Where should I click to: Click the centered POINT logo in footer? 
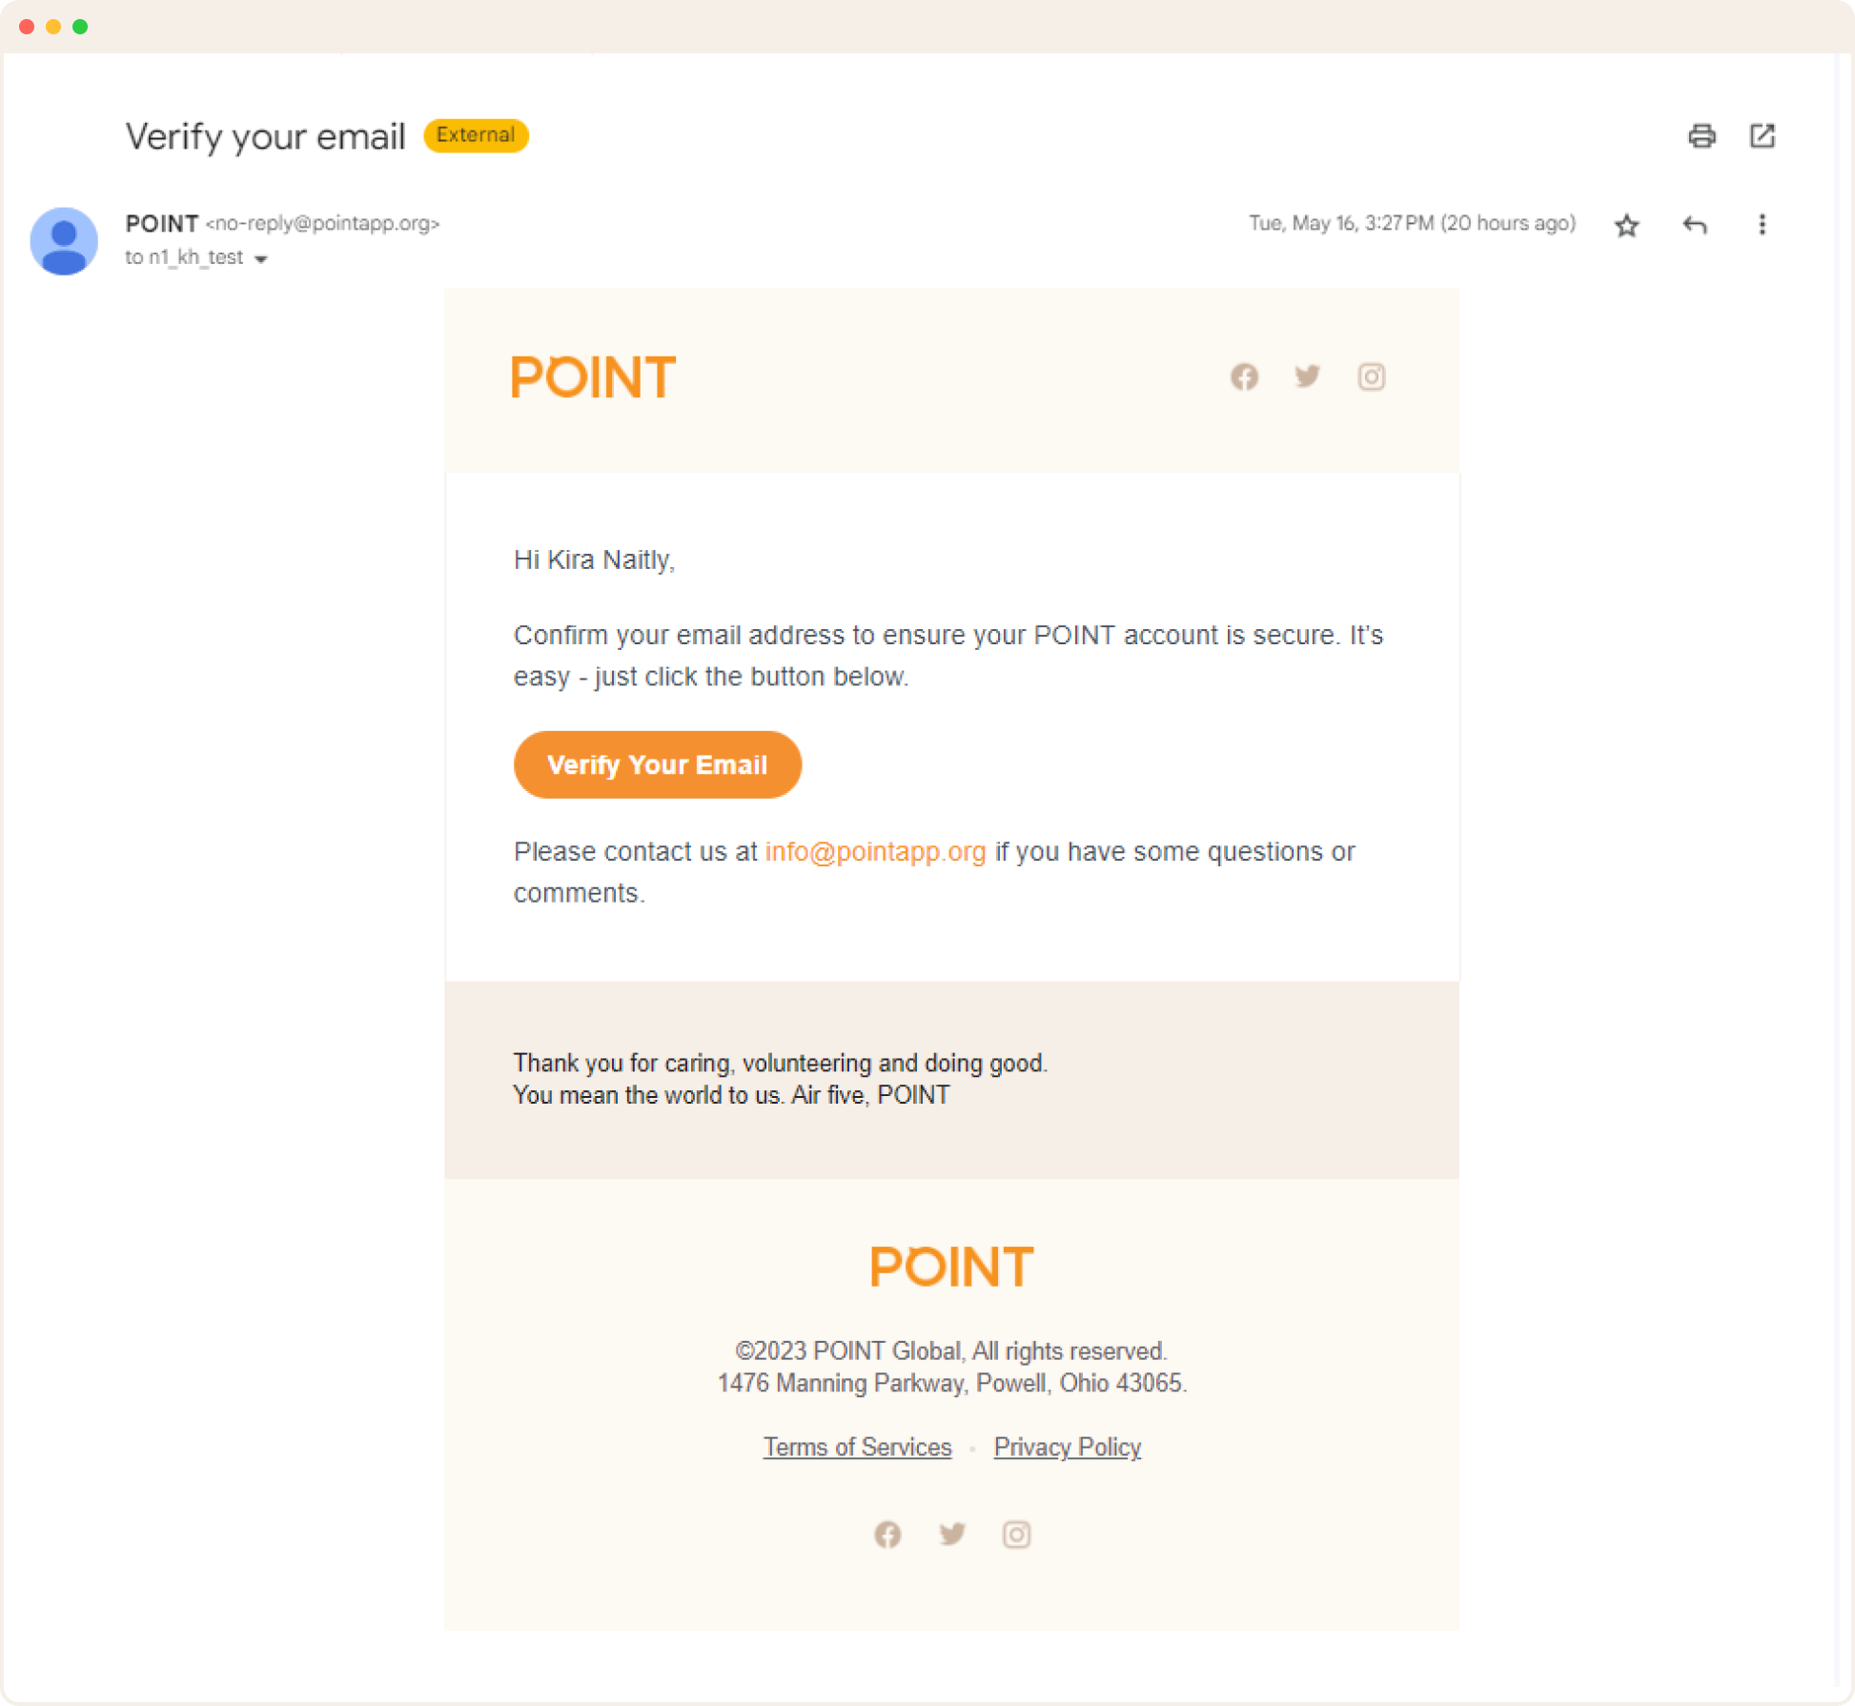(951, 1267)
